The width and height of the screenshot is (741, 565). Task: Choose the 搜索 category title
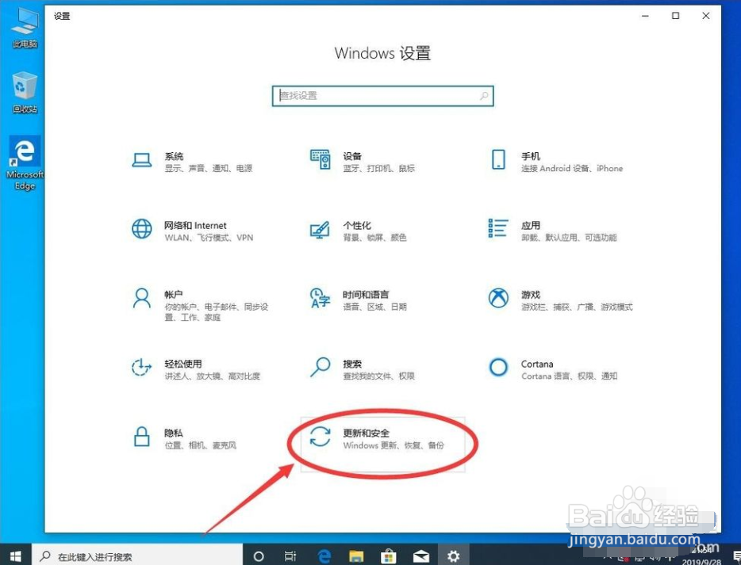[352, 364]
